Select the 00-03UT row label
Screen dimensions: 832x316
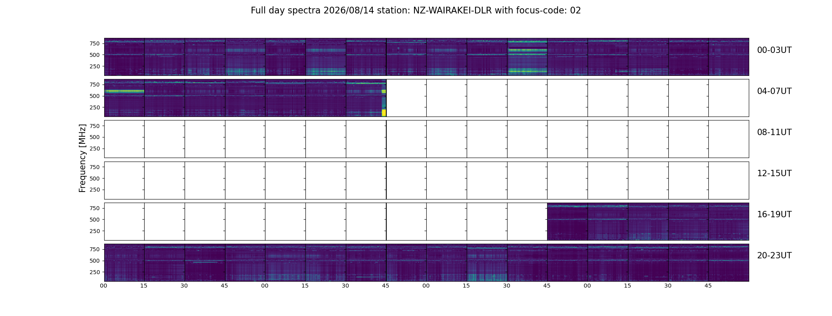pos(774,50)
